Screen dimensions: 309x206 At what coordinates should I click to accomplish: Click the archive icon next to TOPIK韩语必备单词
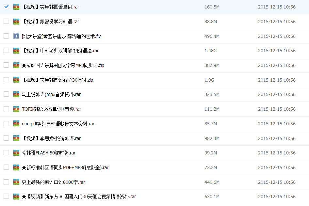[16, 109]
